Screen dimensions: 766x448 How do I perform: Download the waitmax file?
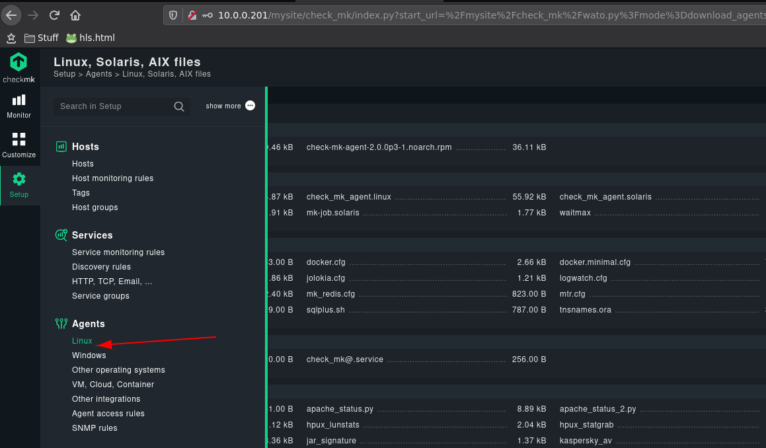point(575,213)
